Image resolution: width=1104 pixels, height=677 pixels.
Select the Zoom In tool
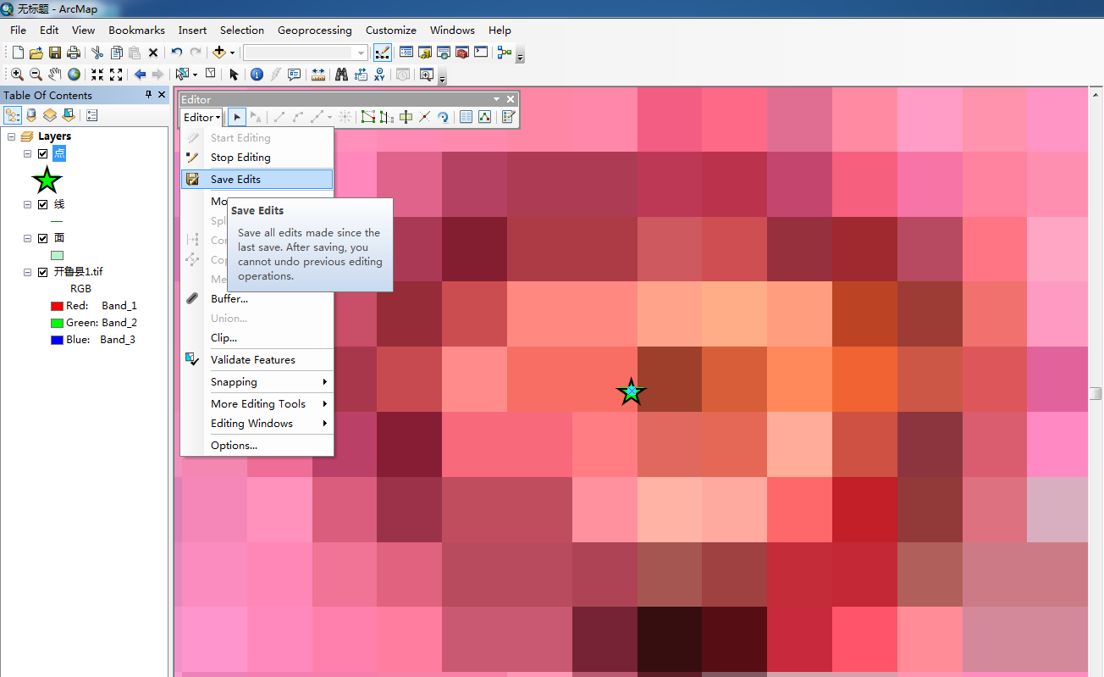(x=17, y=75)
